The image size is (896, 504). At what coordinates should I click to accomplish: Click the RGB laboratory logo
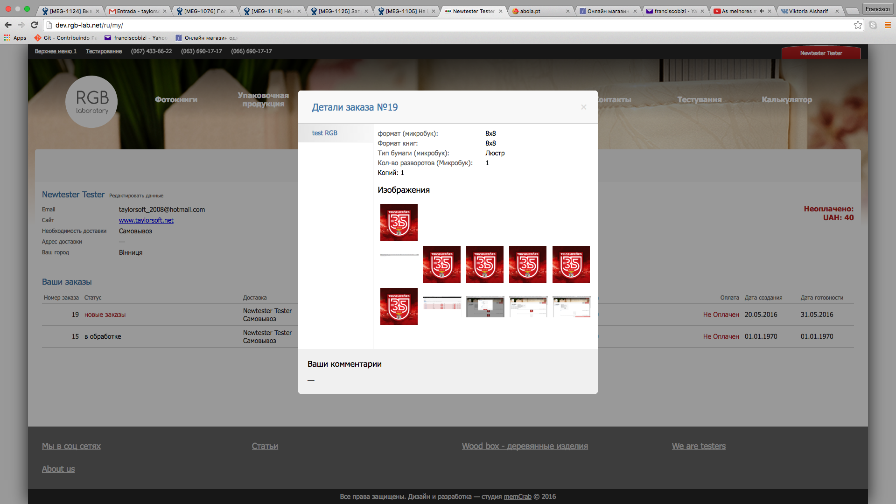[91, 102]
